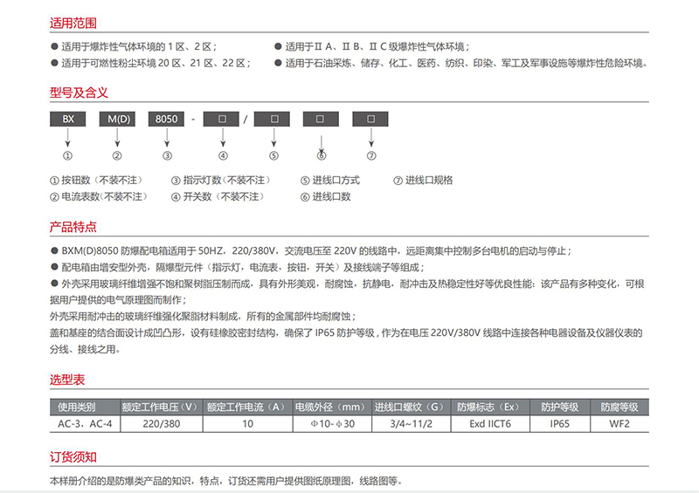
Task: Select the 8050 model code box
Action: pyautogui.click(x=166, y=119)
